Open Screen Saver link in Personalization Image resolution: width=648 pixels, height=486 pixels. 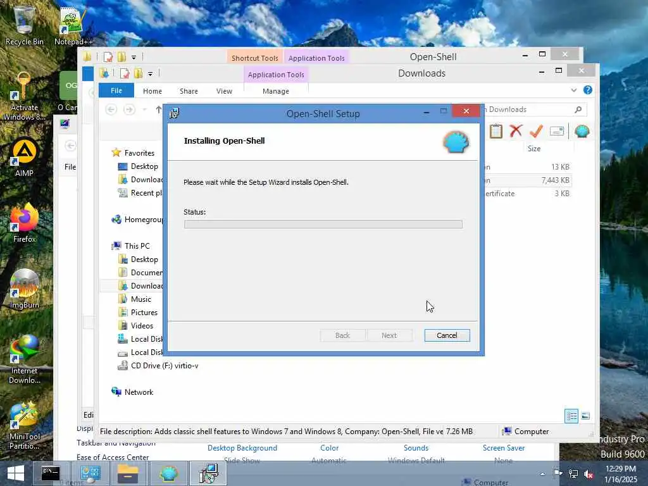point(503,448)
